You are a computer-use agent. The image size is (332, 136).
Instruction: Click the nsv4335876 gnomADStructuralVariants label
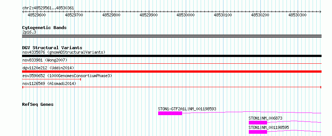pyautogui.click(x=64, y=52)
